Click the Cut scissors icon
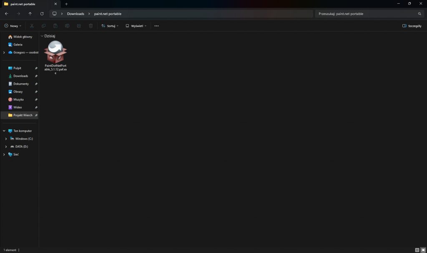The height and width of the screenshot is (253, 427). [32, 26]
